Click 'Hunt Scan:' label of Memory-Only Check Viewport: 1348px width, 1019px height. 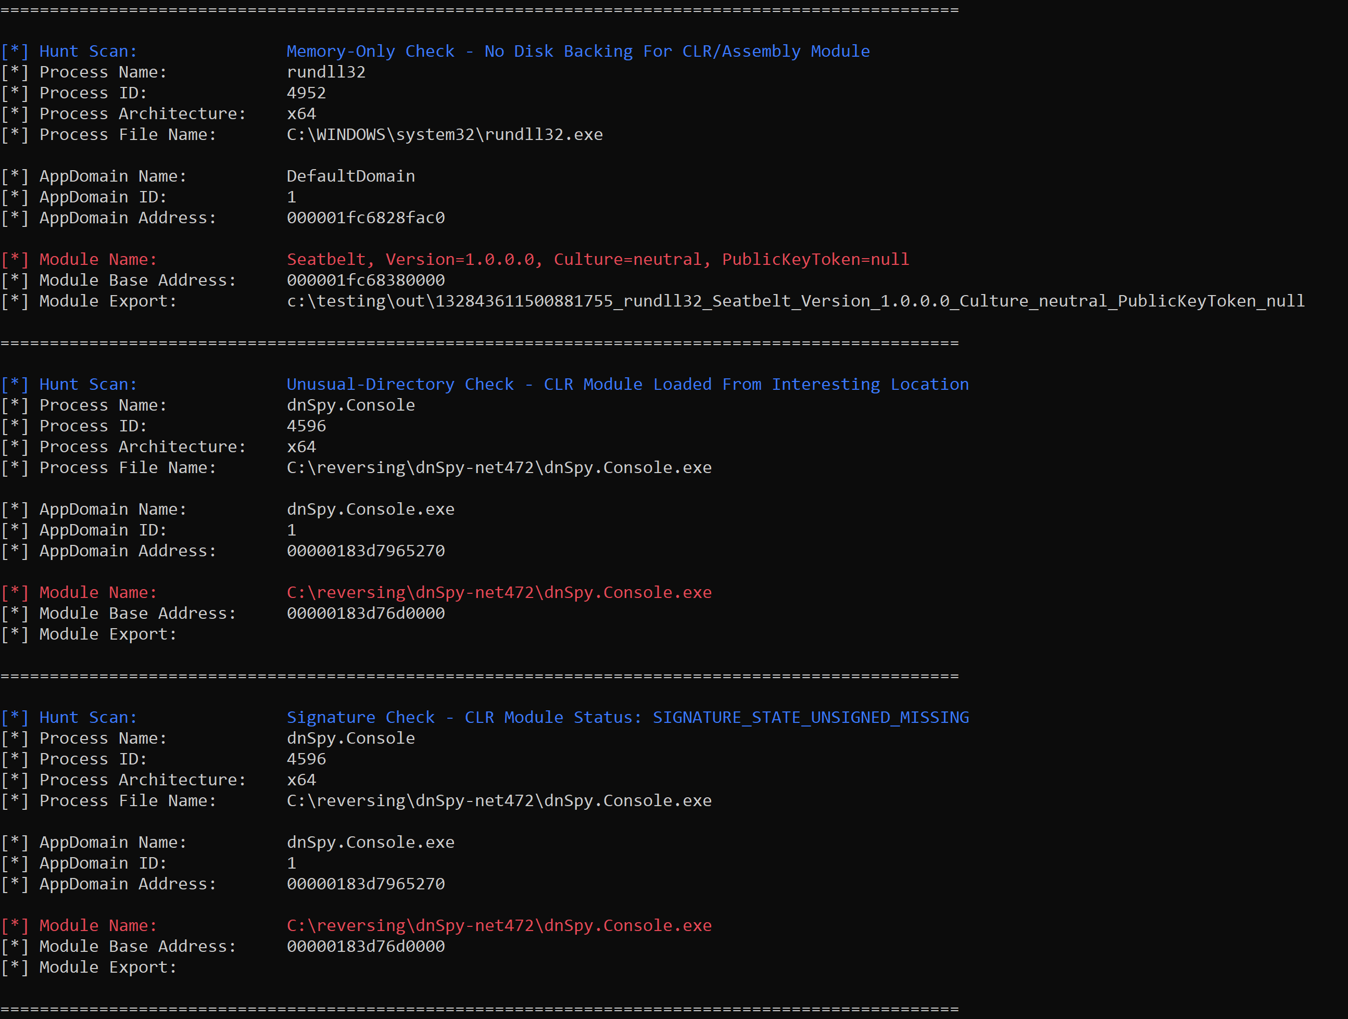click(x=89, y=52)
